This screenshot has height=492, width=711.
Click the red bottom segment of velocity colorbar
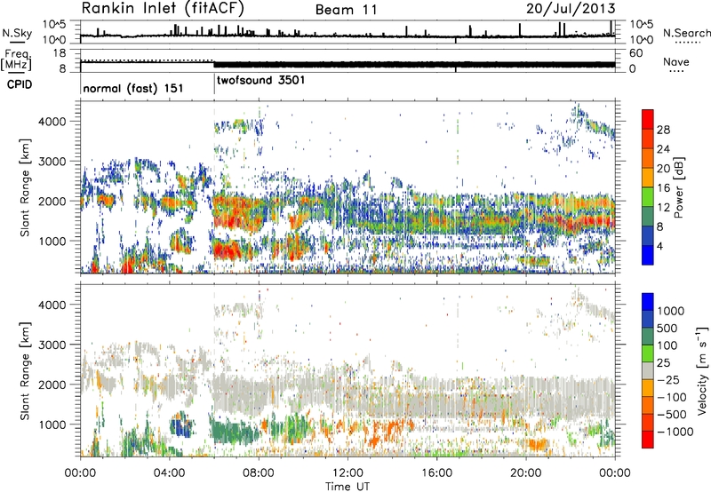(648, 440)
